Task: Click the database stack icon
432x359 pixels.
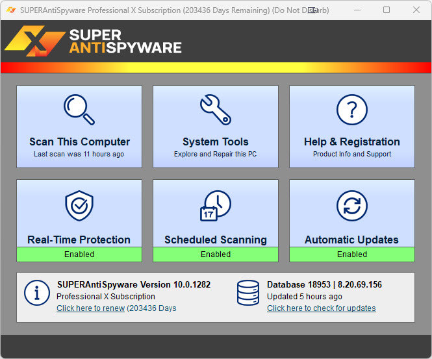Action: coord(248,293)
